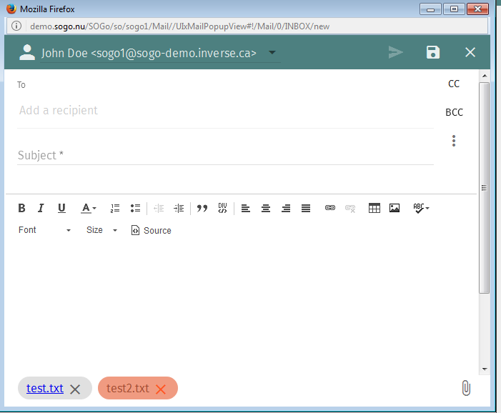The width and height of the screenshot is (501, 413).
Task: Apply block quote formatting
Action: 202,208
